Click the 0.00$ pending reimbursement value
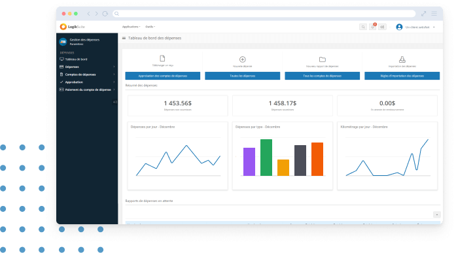The height and width of the screenshot is (253, 456). [x=387, y=103]
